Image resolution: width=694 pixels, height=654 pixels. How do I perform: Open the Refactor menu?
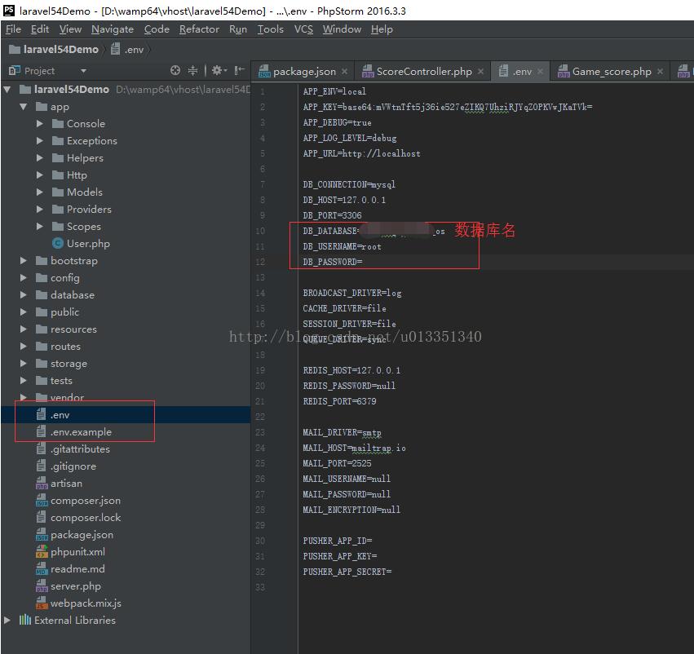click(199, 29)
